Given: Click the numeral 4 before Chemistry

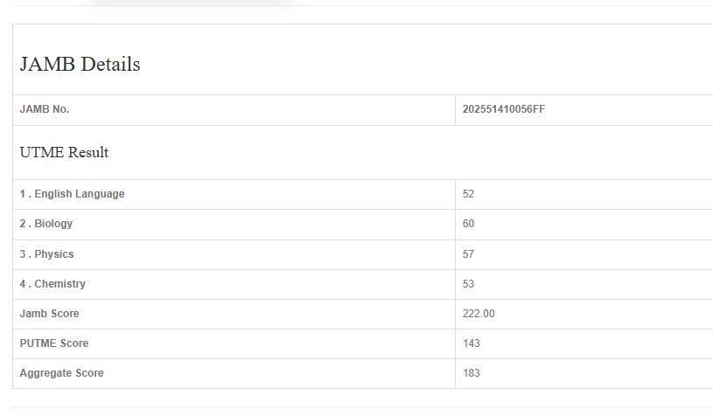Looking at the screenshot, I should tap(23, 284).
